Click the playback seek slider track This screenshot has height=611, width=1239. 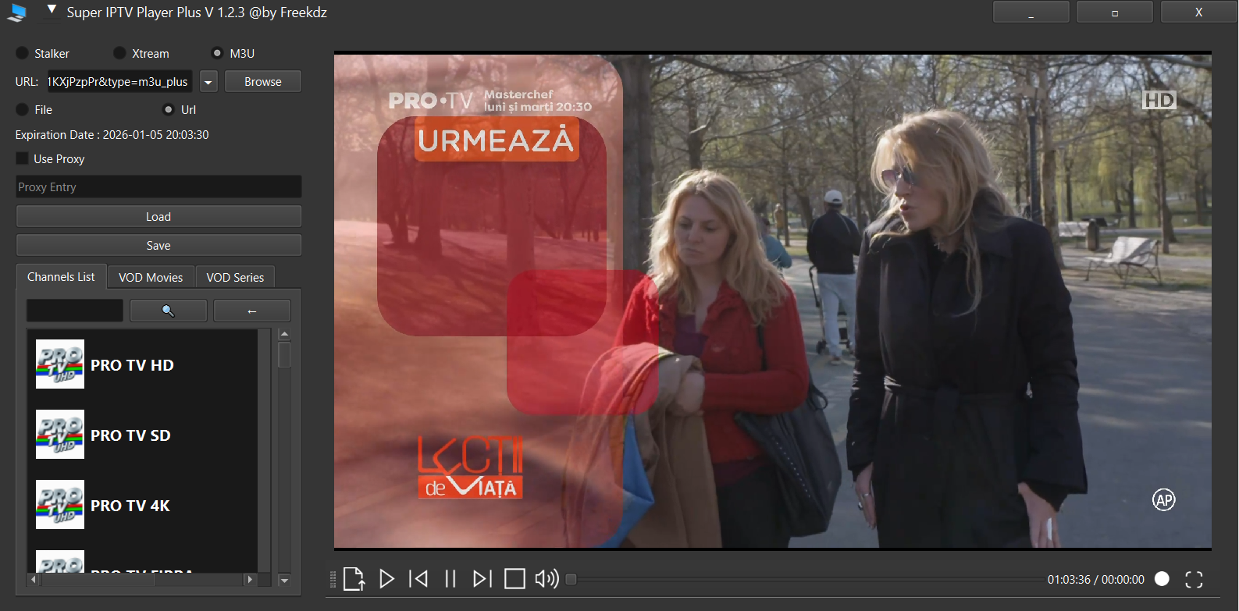click(x=804, y=579)
